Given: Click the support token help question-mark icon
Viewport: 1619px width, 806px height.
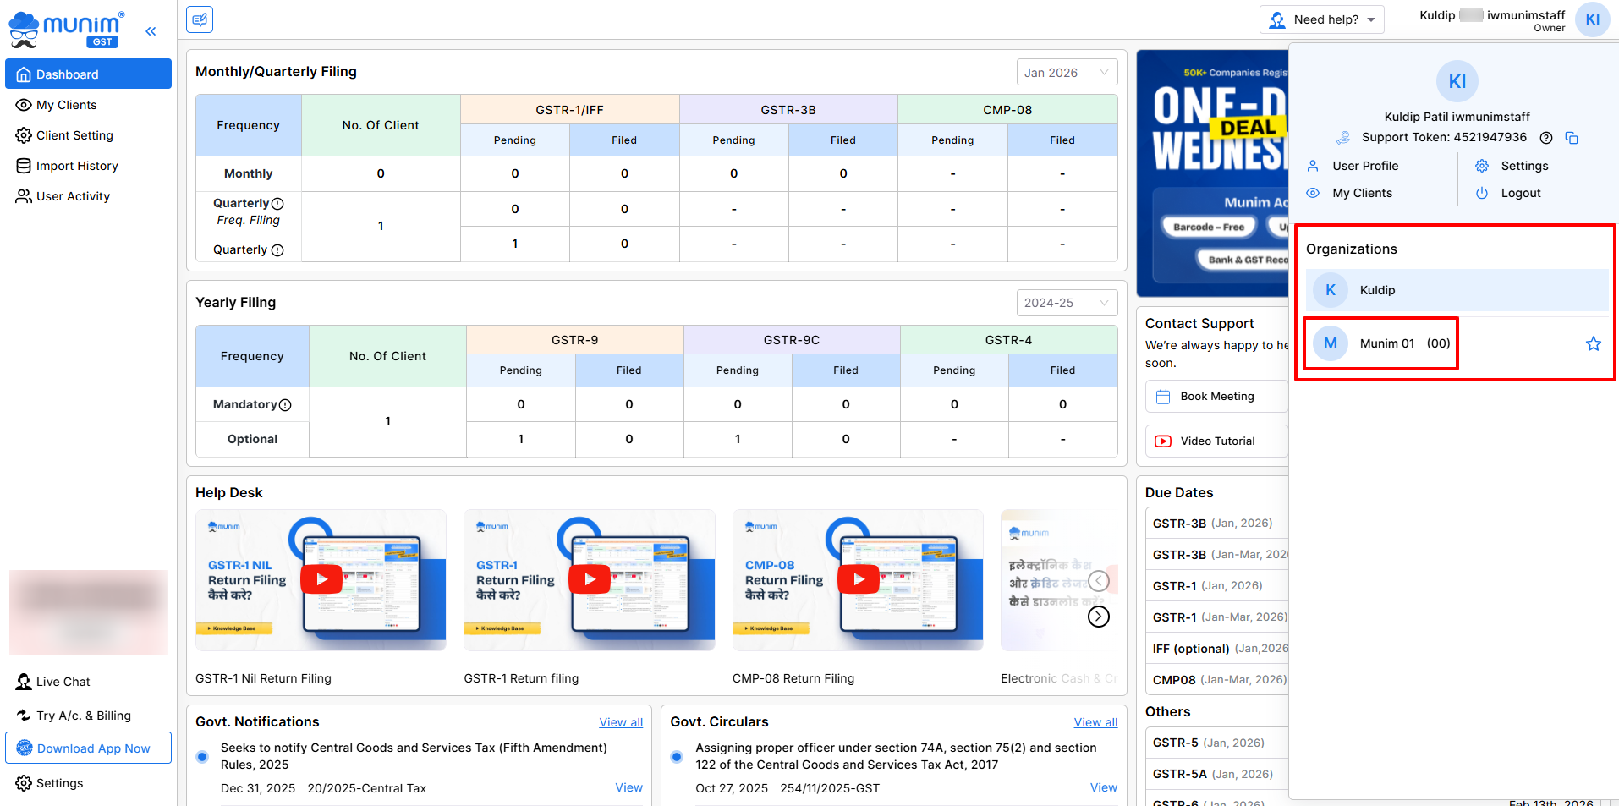Looking at the screenshot, I should point(1546,138).
